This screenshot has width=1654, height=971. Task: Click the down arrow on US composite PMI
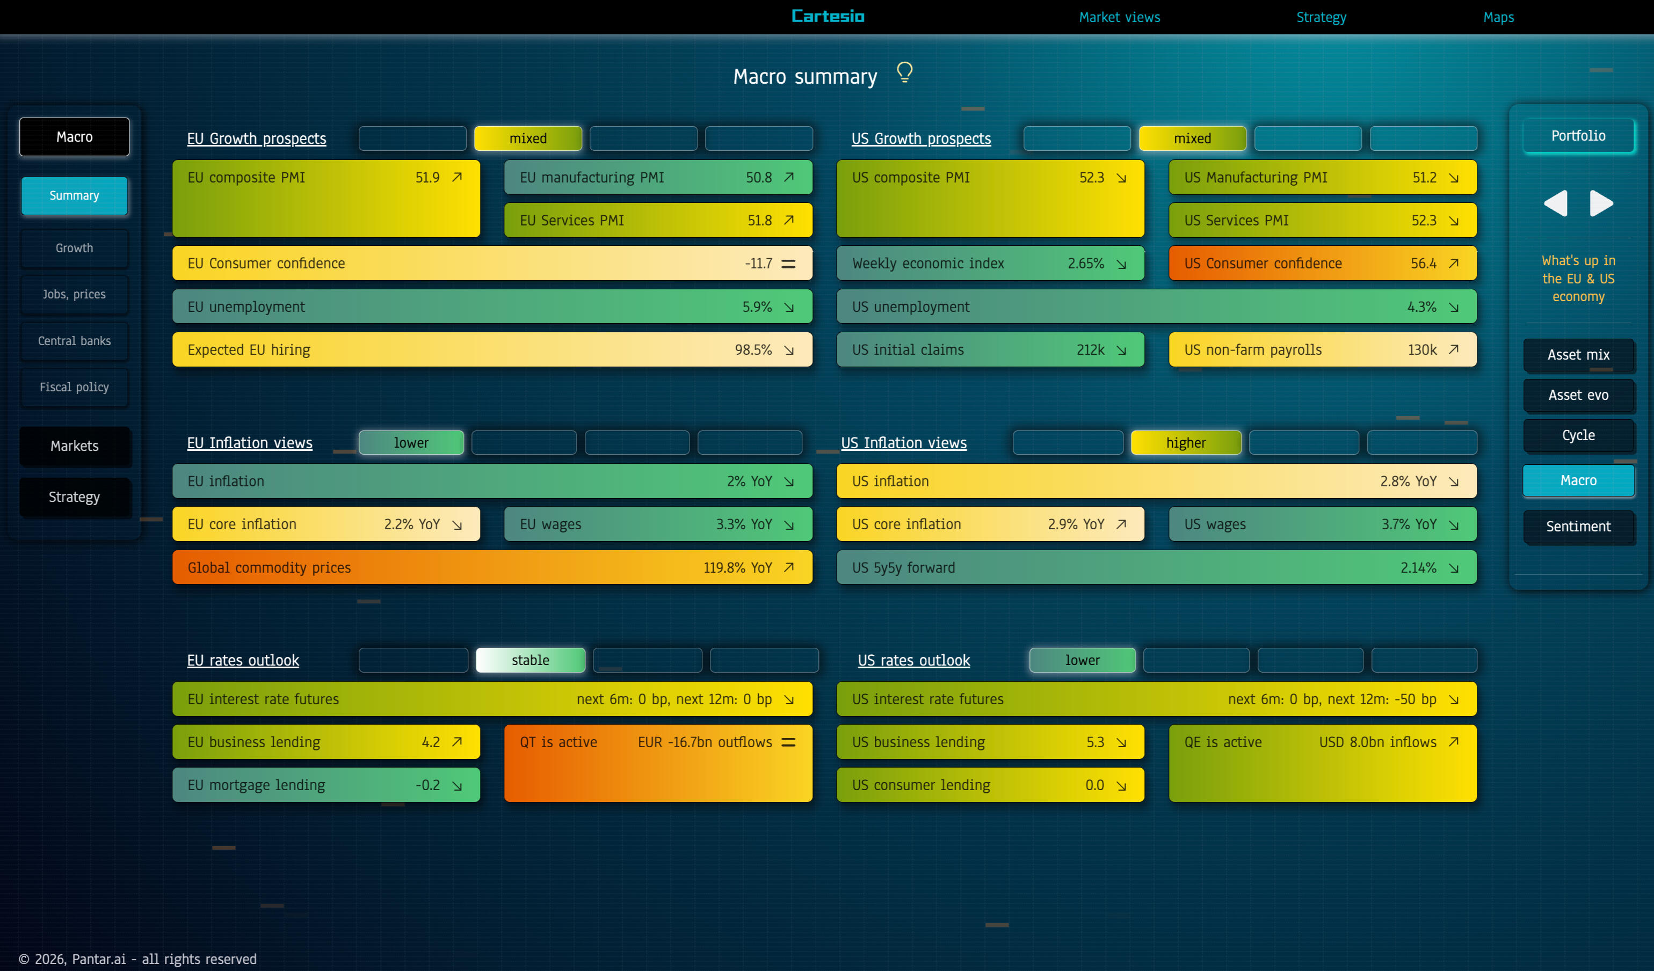pyautogui.click(x=1122, y=178)
